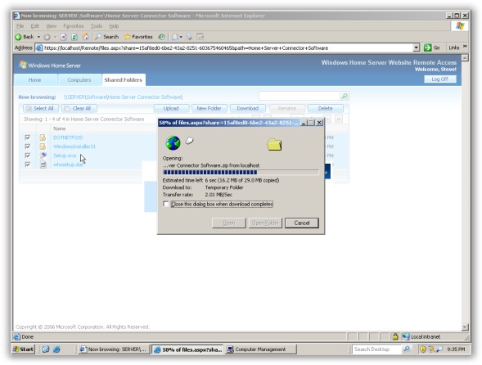Click the page scrollbar down arrow

click(x=465, y=327)
